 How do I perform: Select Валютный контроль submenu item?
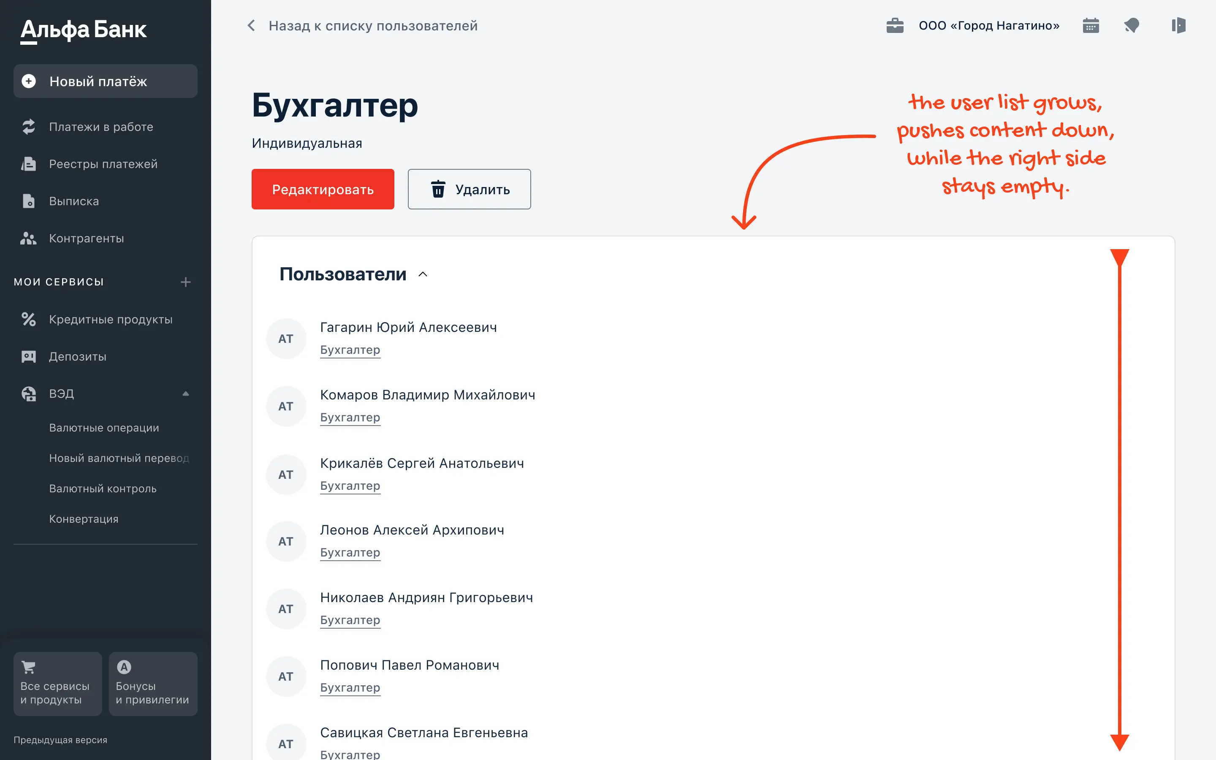click(x=103, y=489)
